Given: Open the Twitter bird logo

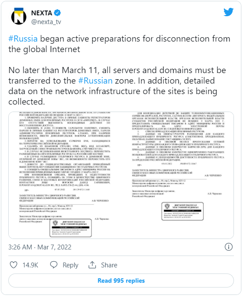Looking at the screenshot, I should point(228,12).
